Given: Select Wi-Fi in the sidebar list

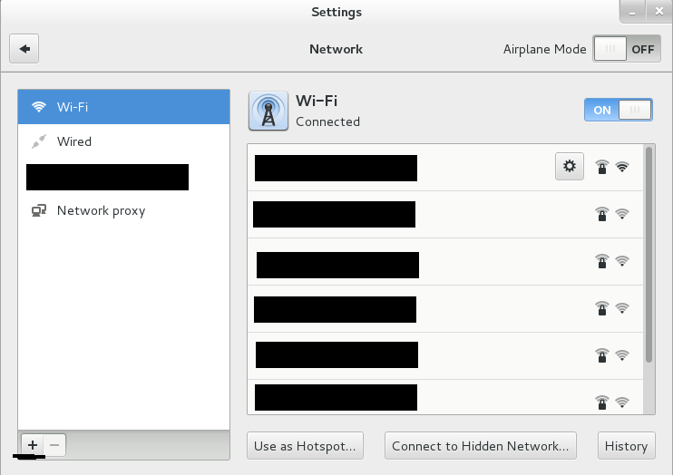Looking at the screenshot, I should click(123, 107).
